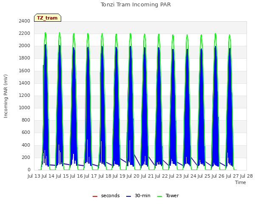Screen dimensions: 272x204
Task: Click the 'Jul 14' x-axis date label
Action: click(x=48, y=176)
